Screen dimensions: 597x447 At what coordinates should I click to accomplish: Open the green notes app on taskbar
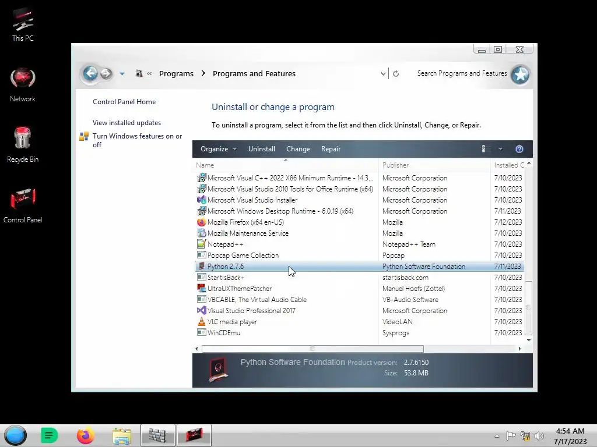click(x=49, y=435)
